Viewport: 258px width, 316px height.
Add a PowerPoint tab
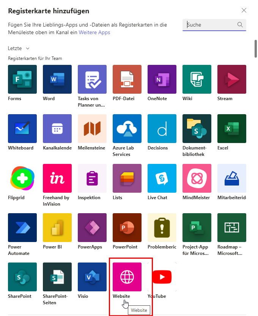click(x=127, y=228)
